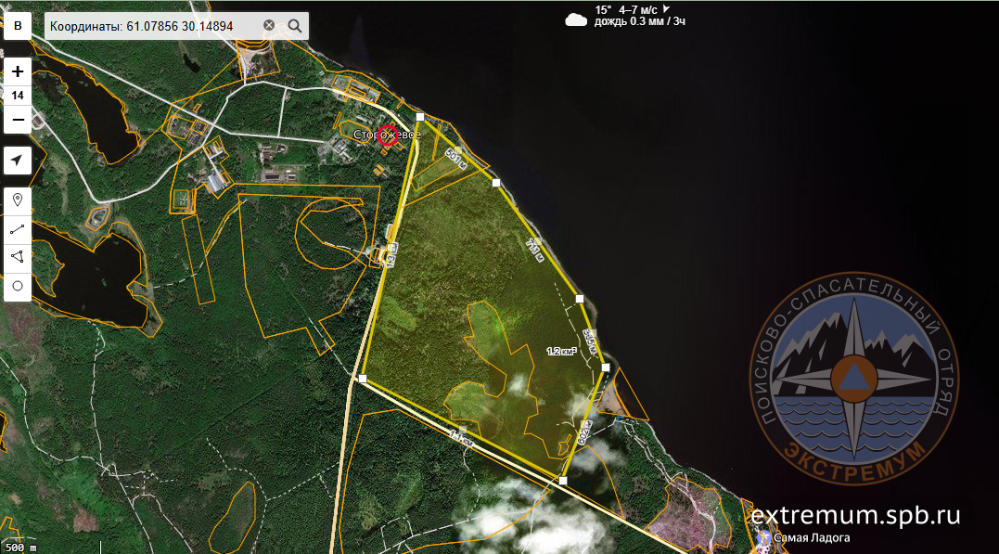This screenshot has height=554, width=999.
Task: Click the 501 м segment length label
Action: (x=455, y=154)
